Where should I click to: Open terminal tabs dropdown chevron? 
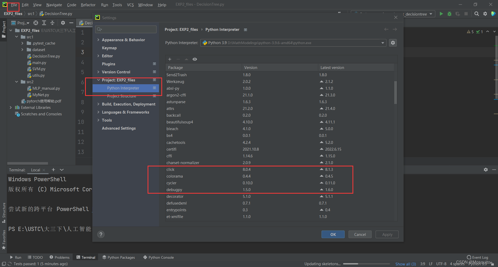click(62, 170)
